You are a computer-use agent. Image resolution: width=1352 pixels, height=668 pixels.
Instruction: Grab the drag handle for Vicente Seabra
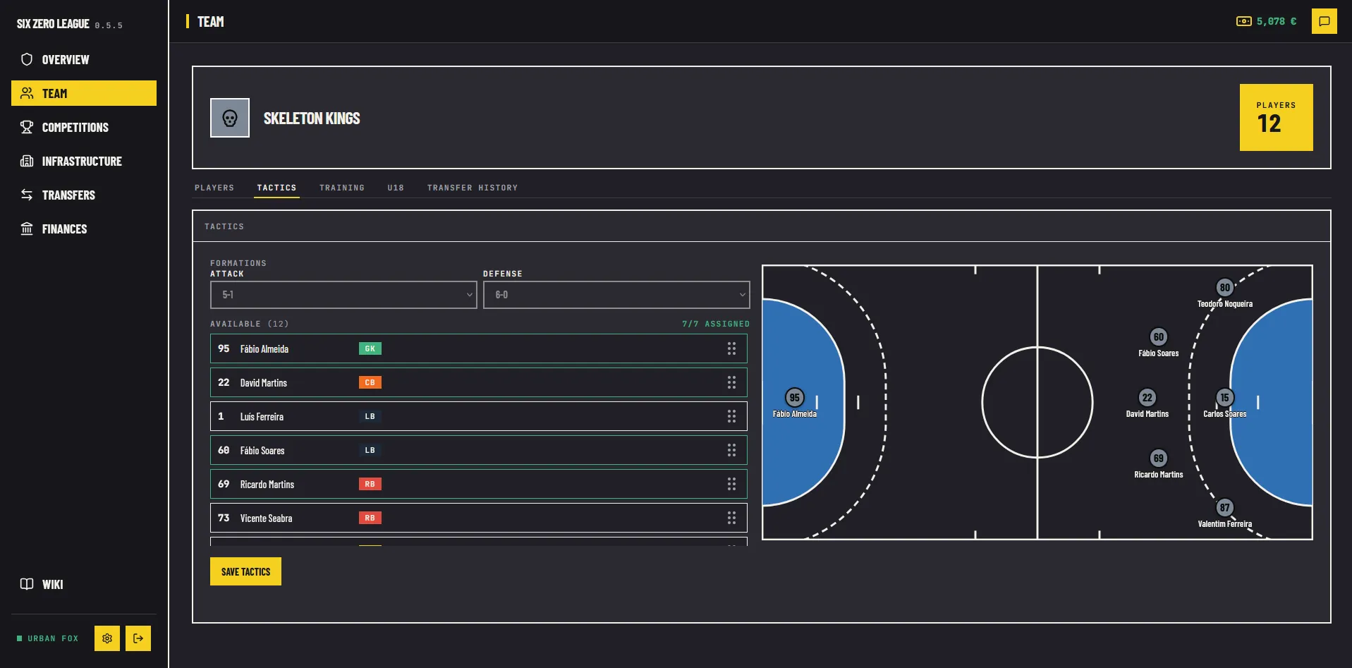tap(731, 518)
